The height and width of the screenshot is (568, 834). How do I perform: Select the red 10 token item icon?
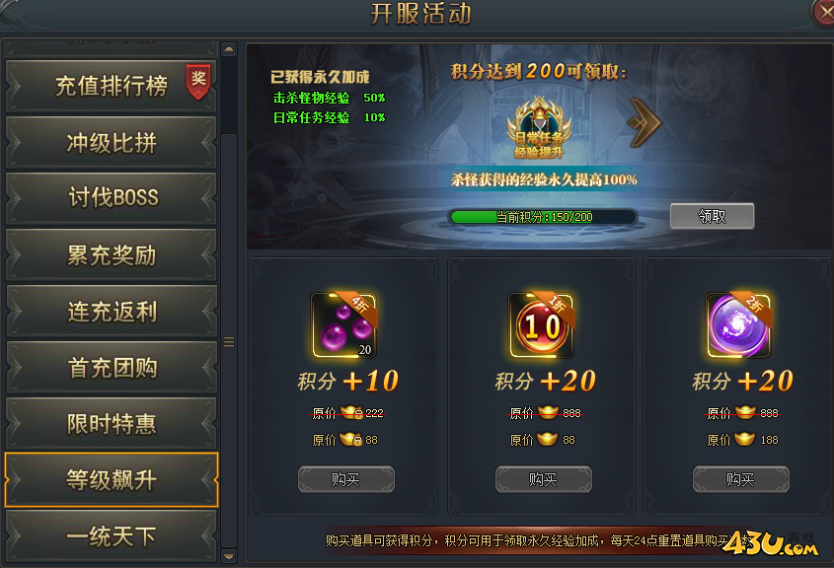click(x=542, y=325)
